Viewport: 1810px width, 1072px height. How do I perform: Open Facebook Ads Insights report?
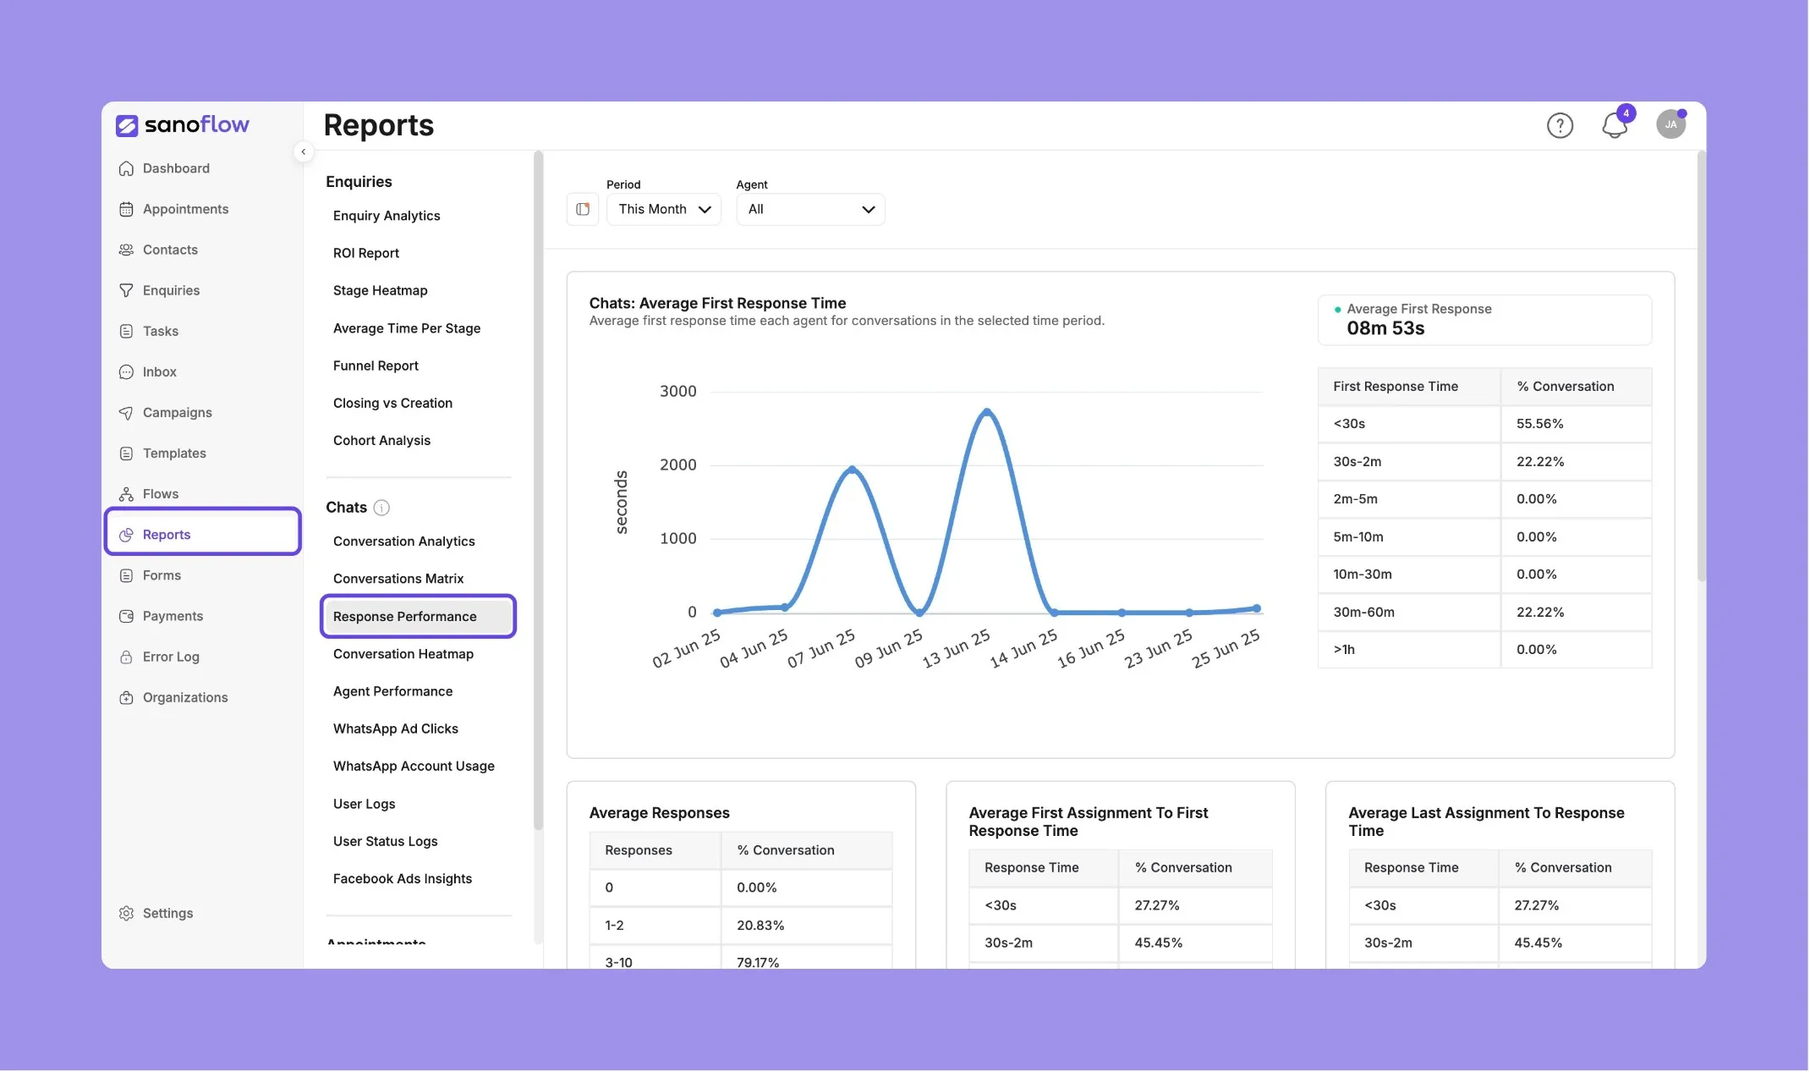pos(403,878)
